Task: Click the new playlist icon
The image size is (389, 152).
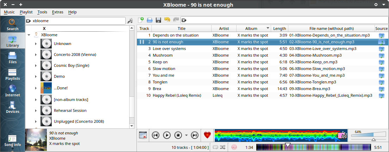Action: click(x=141, y=20)
